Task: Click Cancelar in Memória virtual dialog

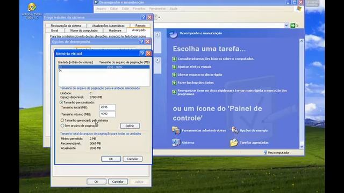Action: (x=132, y=159)
